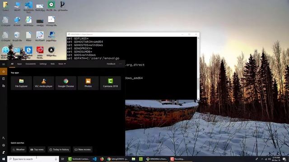The height and width of the screenshot is (162, 289).
Task: Switch to the All search tab
Action: coord(12,64)
